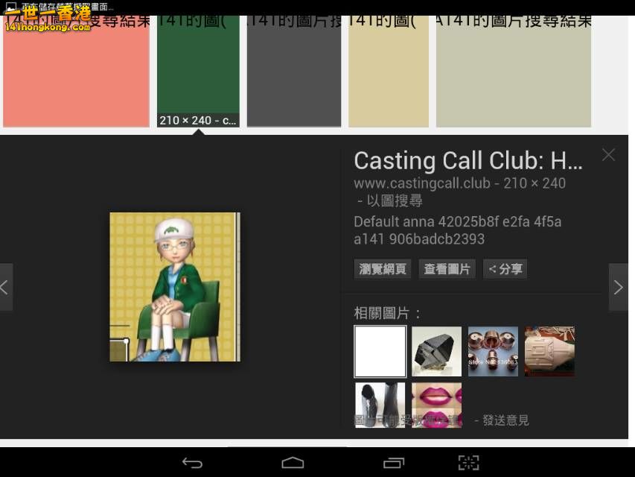Open the www.castingcall.club source link

tap(422, 183)
